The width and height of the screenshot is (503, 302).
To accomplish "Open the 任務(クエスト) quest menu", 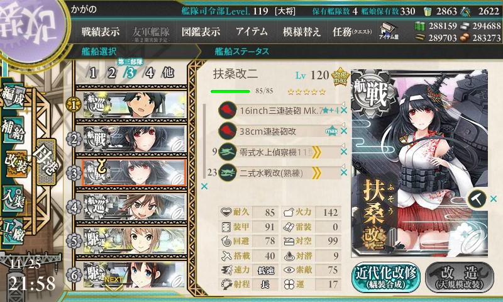I will (352, 31).
